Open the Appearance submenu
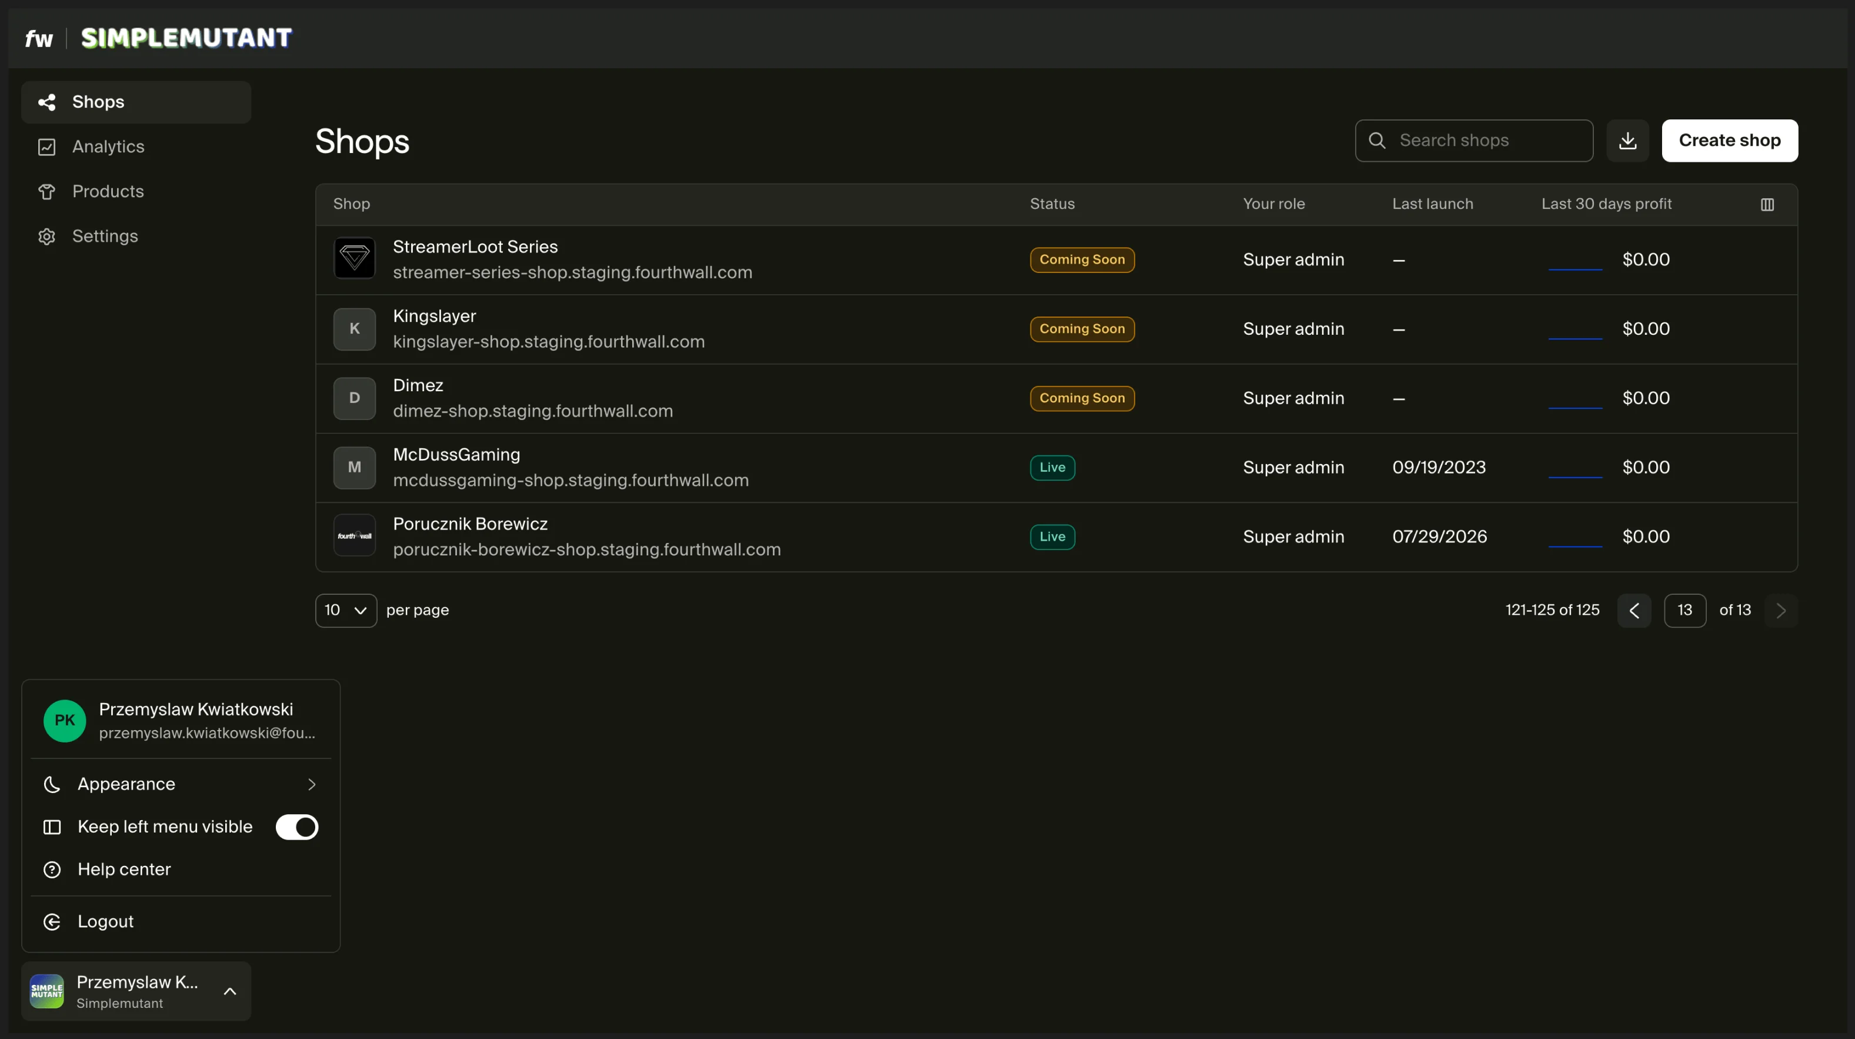 (180, 784)
